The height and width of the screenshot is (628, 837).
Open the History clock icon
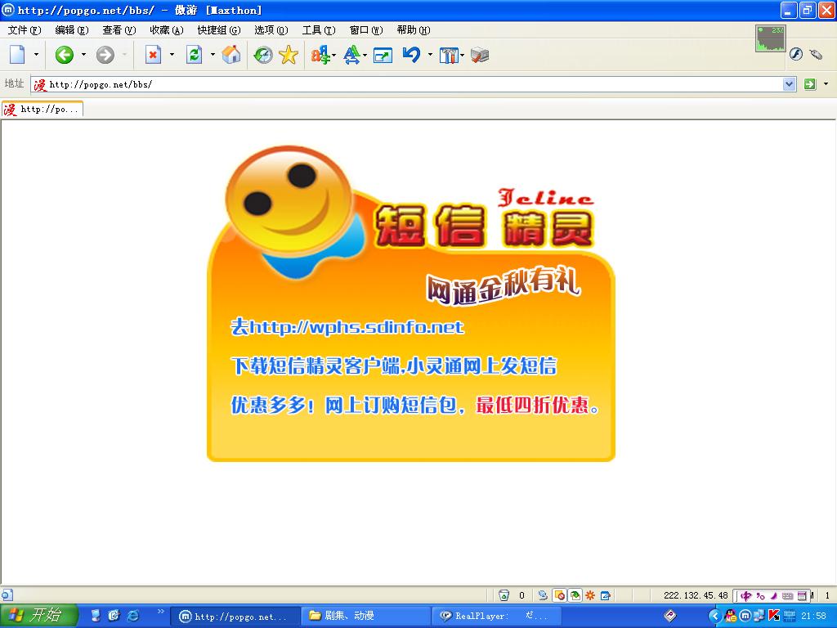click(262, 55)
